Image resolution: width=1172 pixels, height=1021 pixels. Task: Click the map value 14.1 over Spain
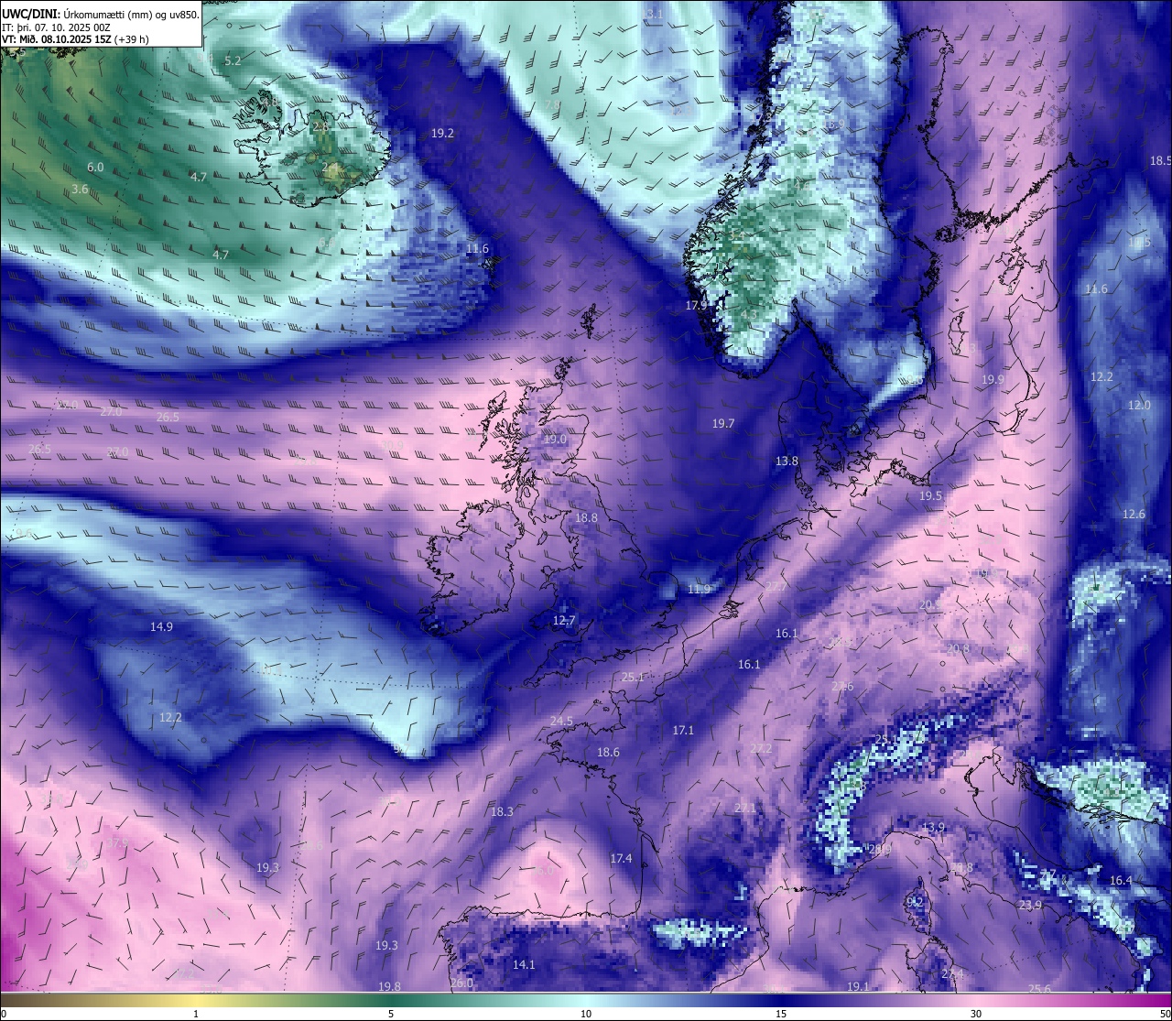pyautogui.click(x=524, y=964)
